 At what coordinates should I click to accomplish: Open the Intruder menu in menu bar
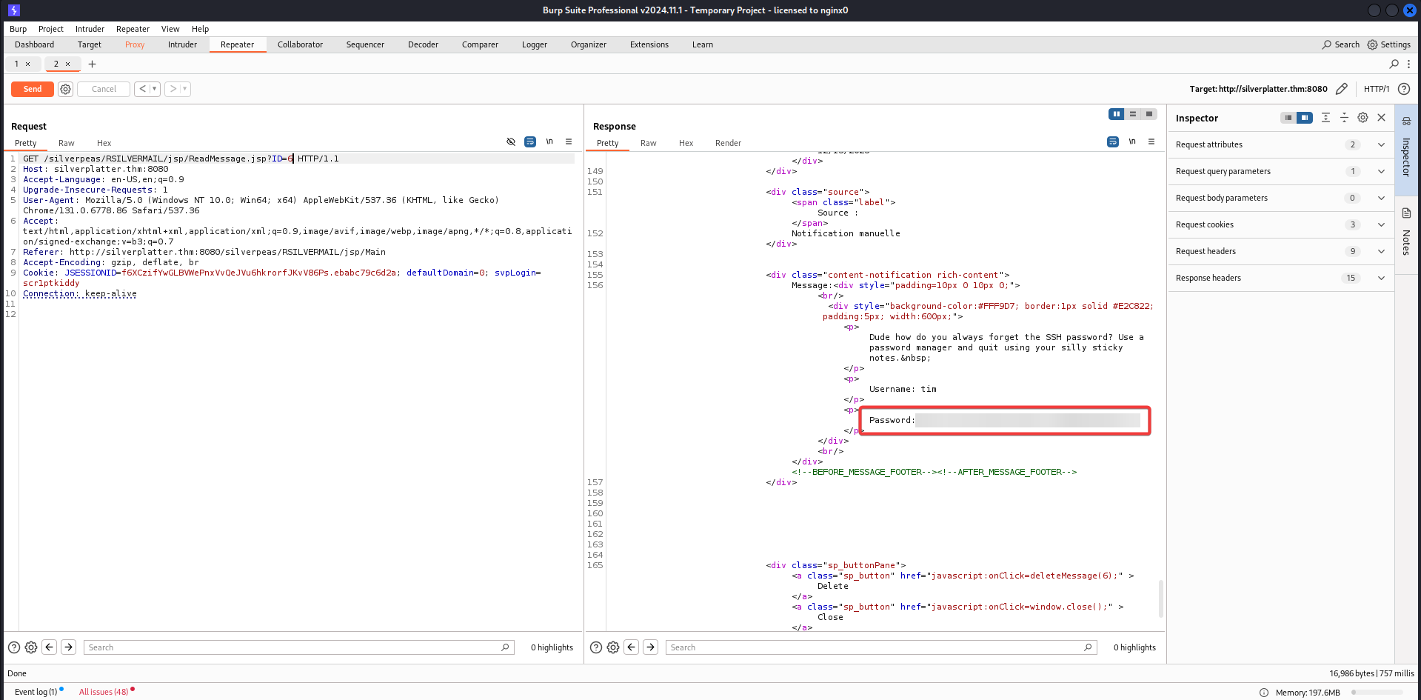coord(90,29)
